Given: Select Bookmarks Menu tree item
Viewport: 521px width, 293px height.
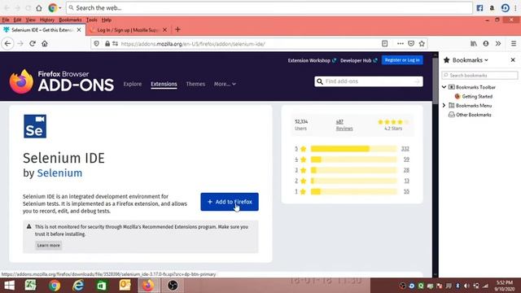Looking at the screenshot, I should 471,105.
